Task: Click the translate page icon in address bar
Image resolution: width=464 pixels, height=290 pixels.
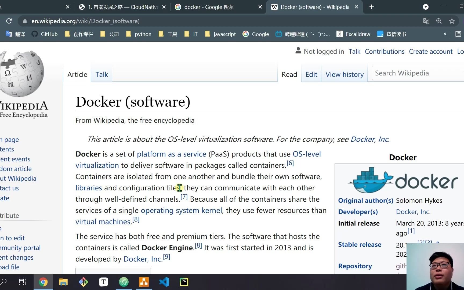Action: tap(426, 21)
